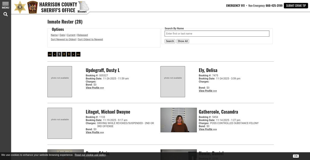Open View Profile for Updegraff, Dusty L
This screenshot has height=160, width=310.
(95, 88)
